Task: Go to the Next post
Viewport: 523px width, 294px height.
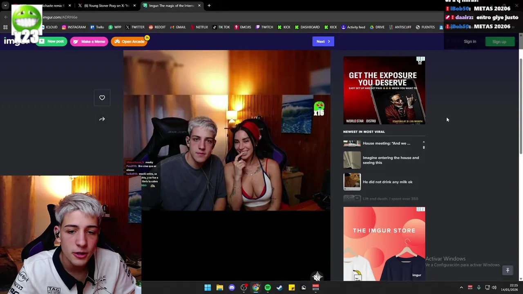Action: (x=323, y=41)
